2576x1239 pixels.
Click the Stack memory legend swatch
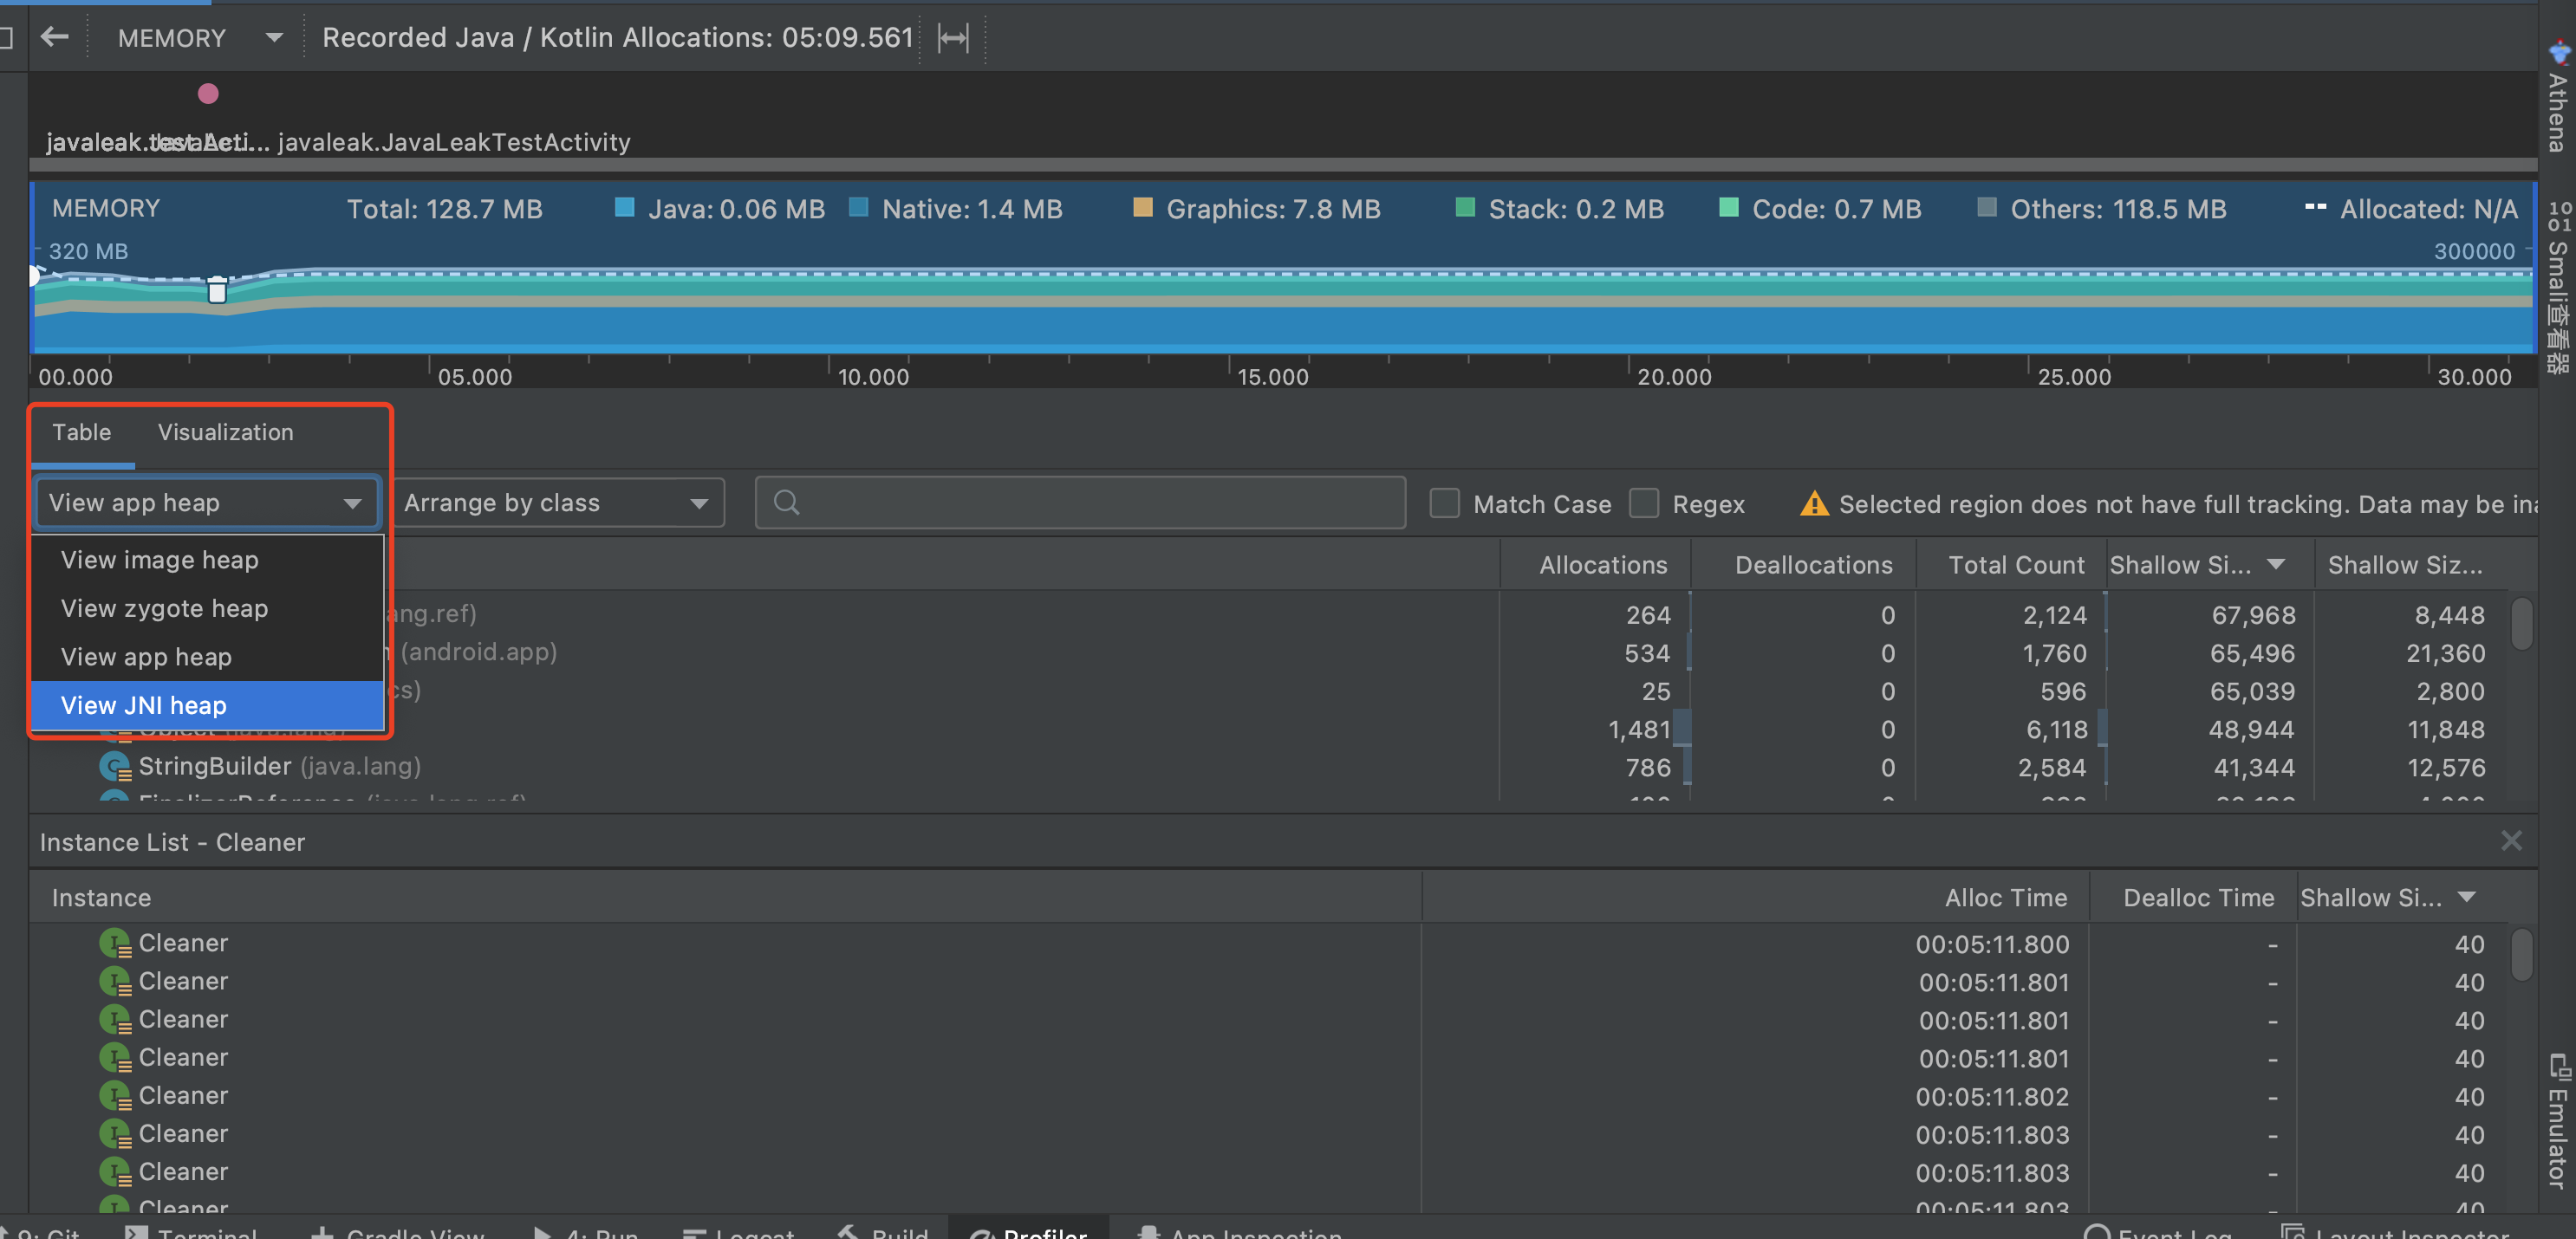(x=1465, y=208)
